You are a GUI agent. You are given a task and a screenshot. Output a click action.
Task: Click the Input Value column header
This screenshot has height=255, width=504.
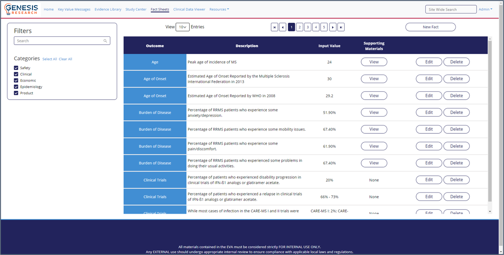pos(330,46)
